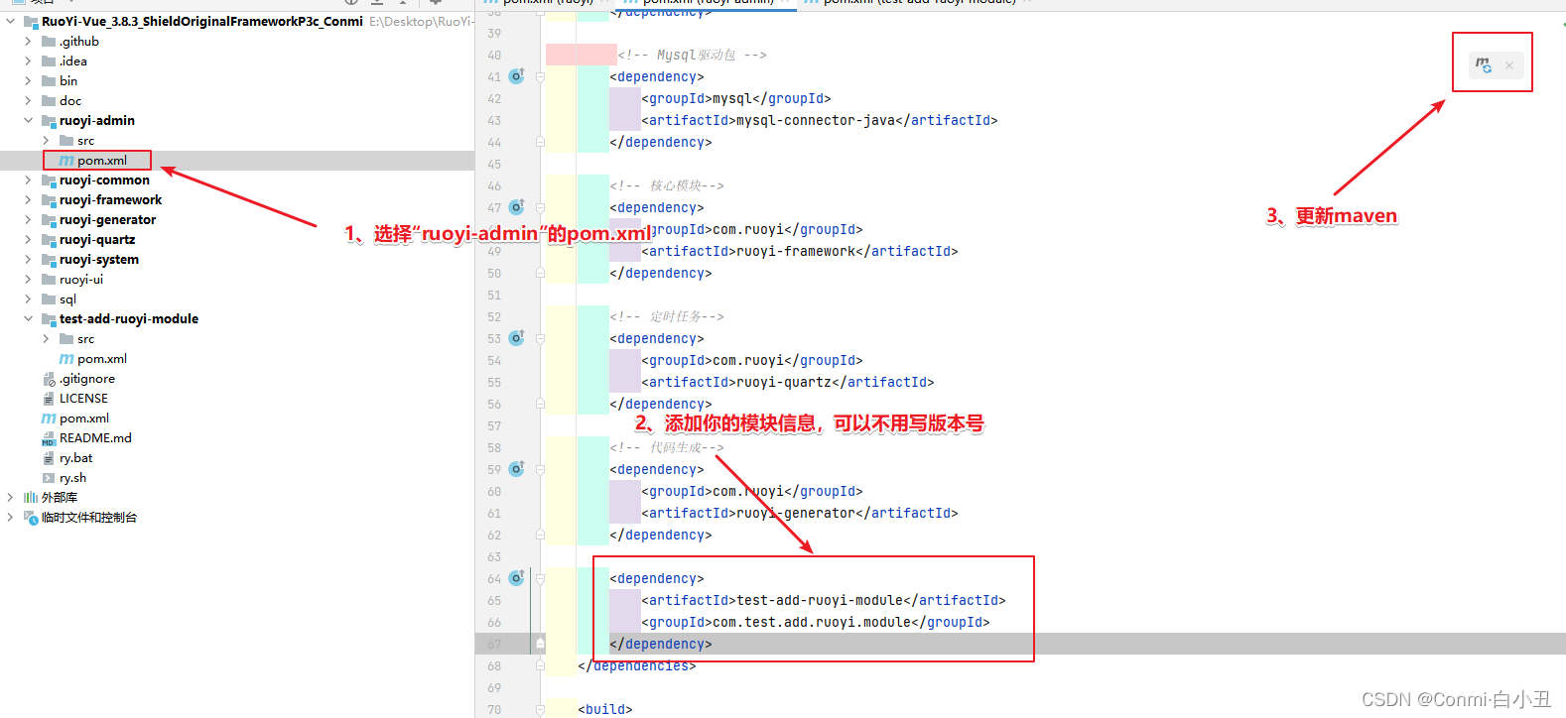The image size is (1566, 718).
Task: Select pom.xml under test-add-ruoyi-module
Action: coord(102,358)
